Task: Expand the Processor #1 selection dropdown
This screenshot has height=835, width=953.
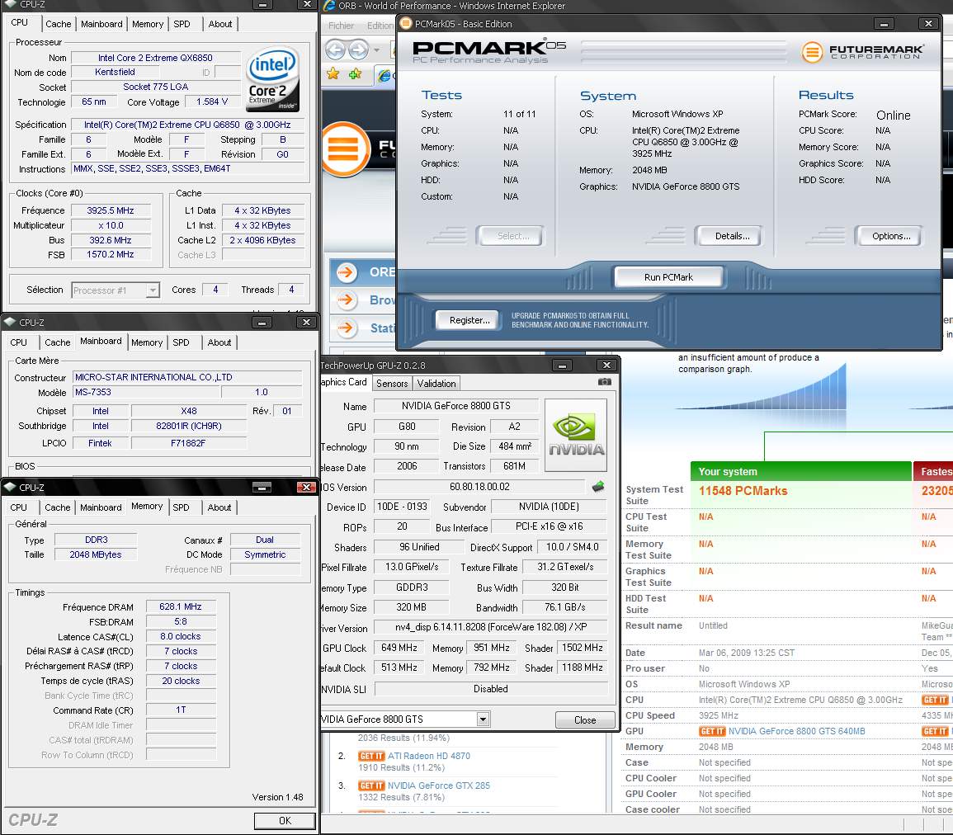Action: pyautogui.click(x=153, y=290)
